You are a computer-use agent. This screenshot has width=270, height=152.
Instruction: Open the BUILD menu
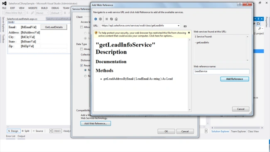[x=44, y=8]
